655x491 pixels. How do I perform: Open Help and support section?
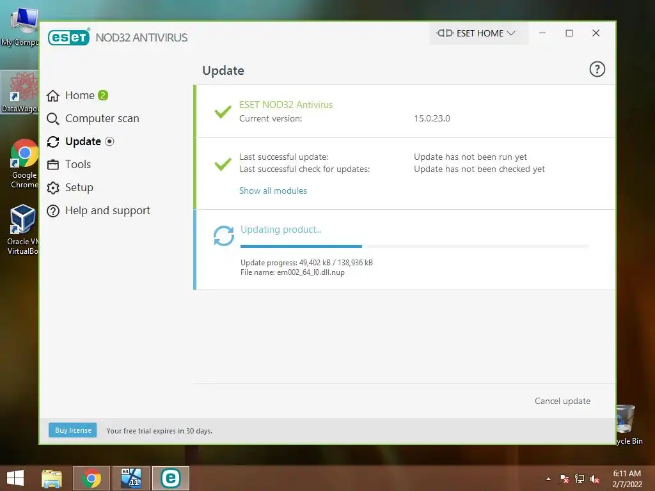click(98, 210)
